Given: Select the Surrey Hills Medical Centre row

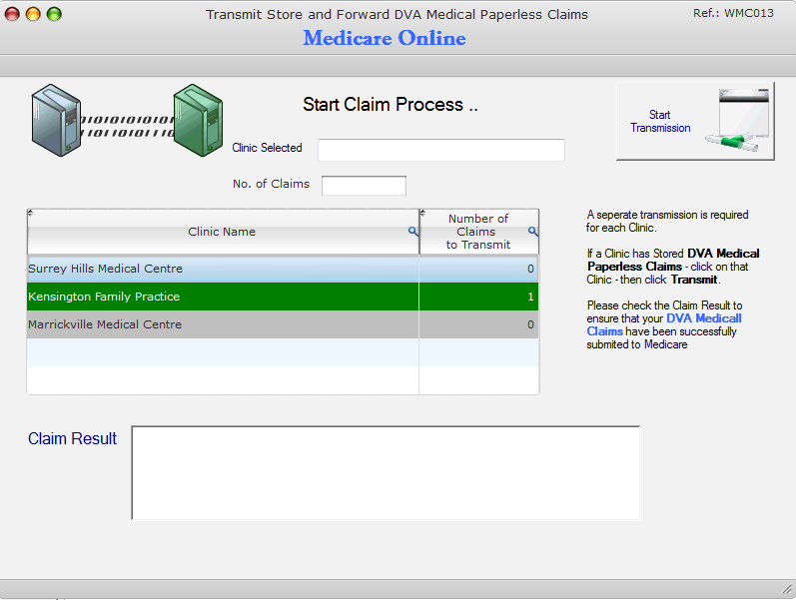Looking at the screenshot, I should (x=283, y=269).
